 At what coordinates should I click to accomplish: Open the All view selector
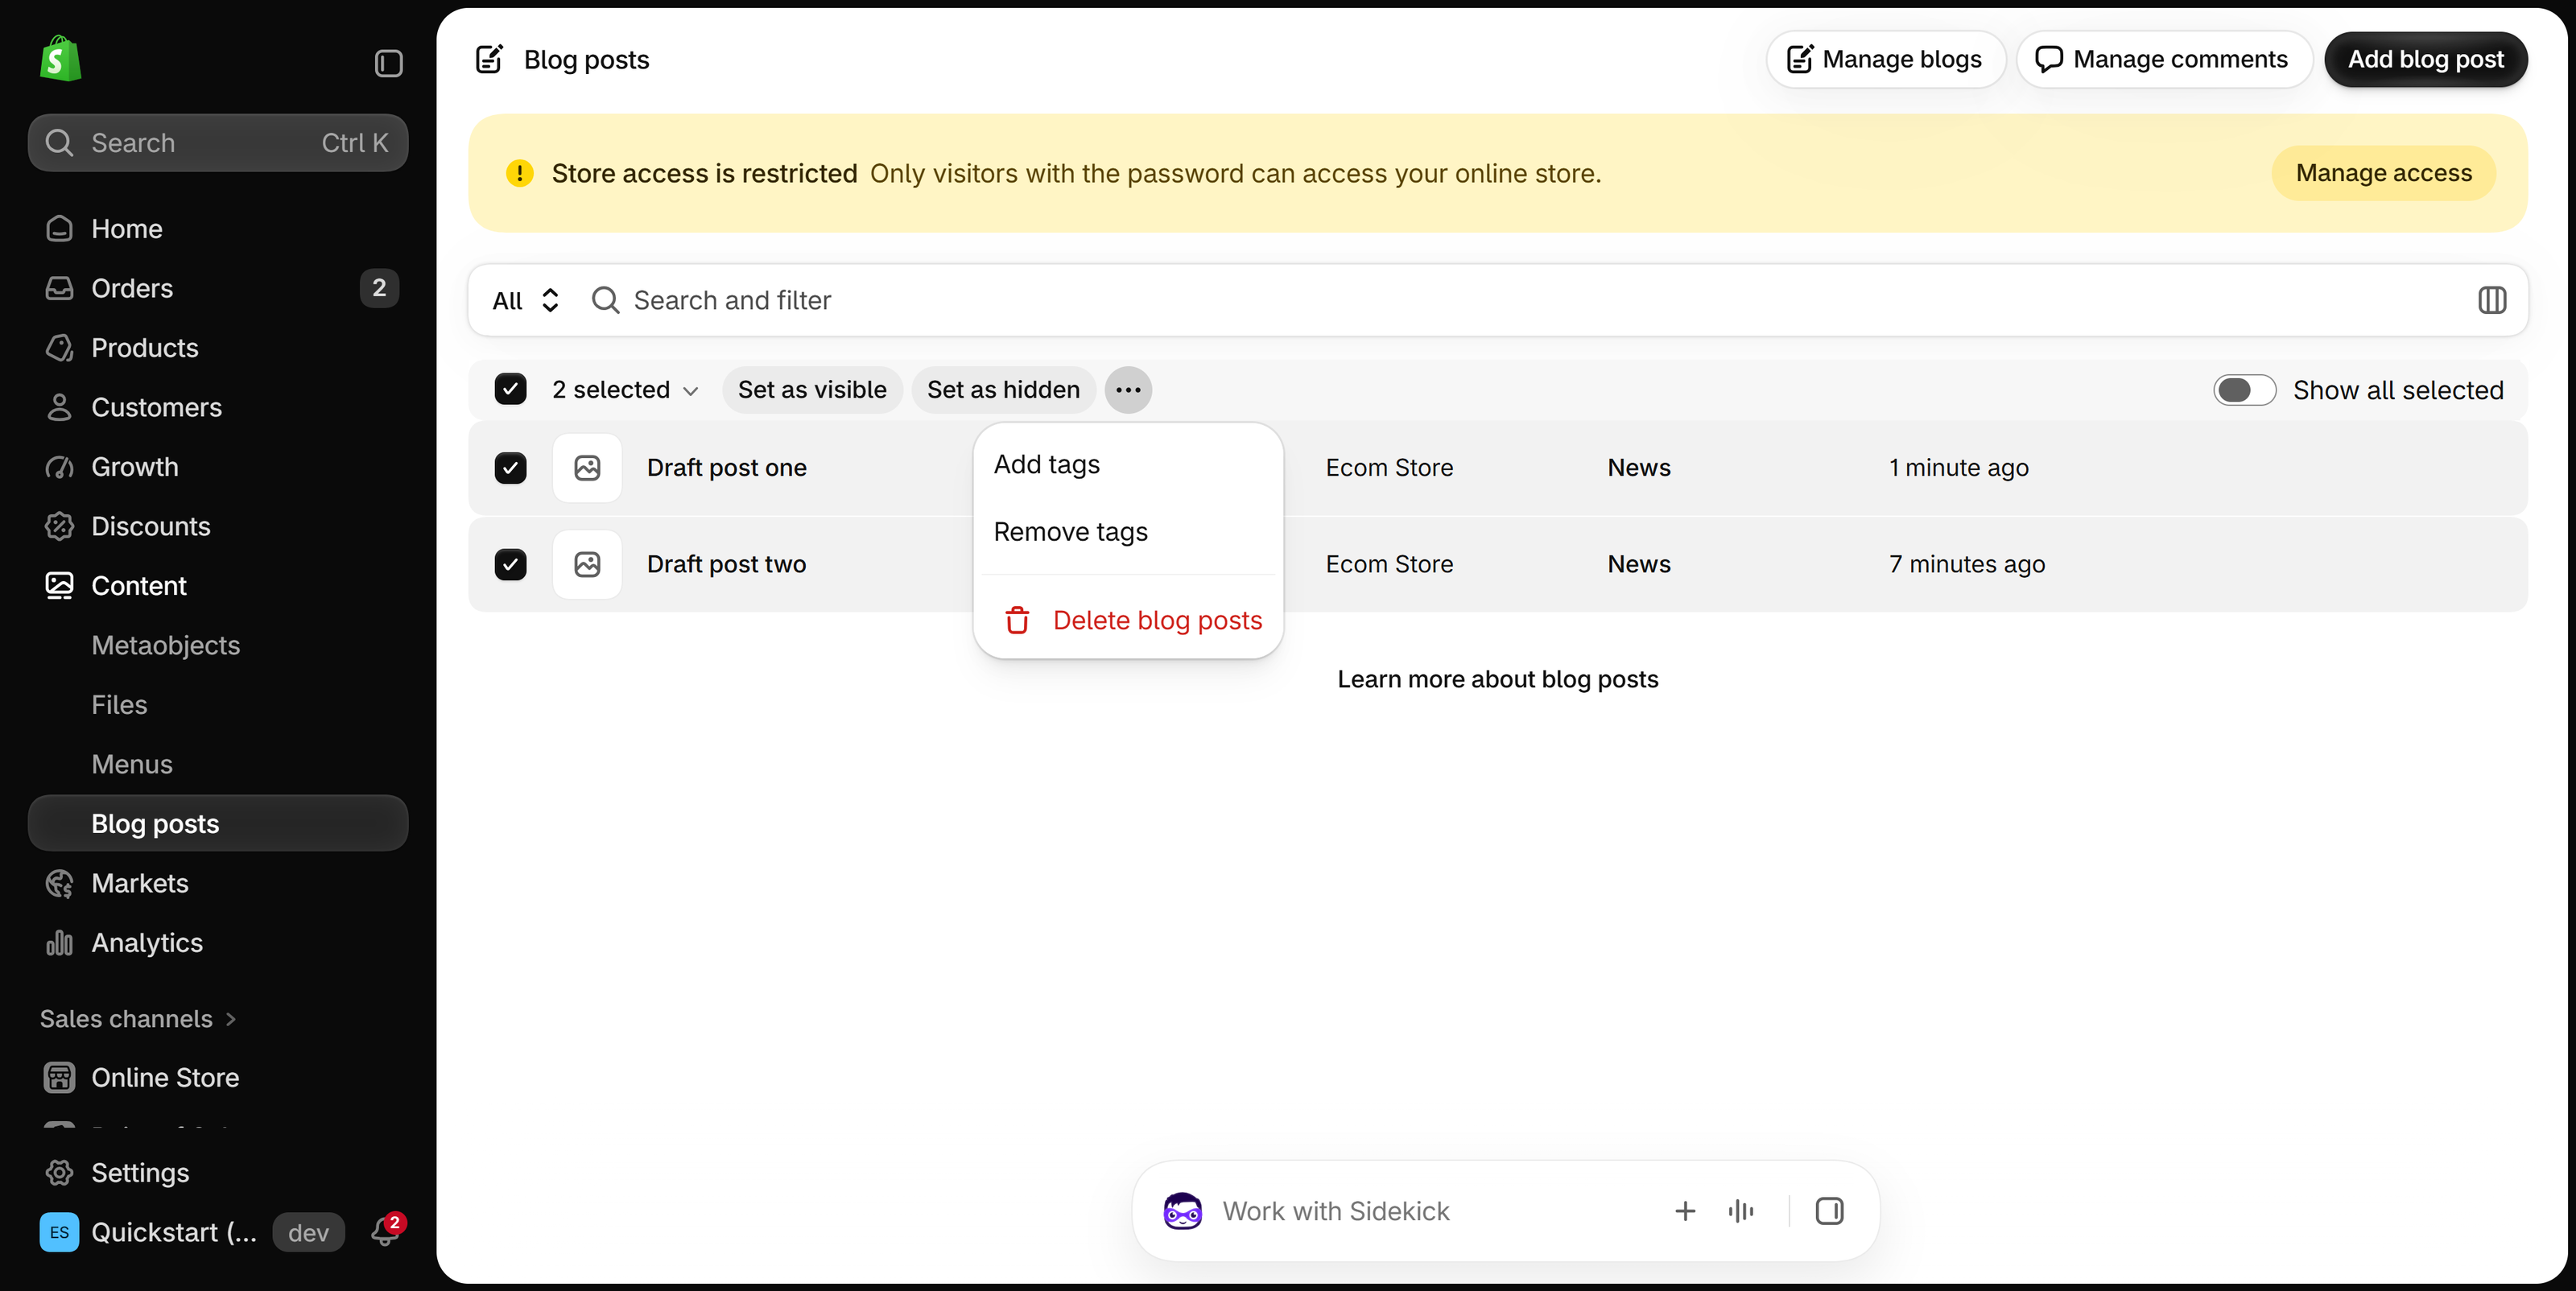tap(526, 300)
